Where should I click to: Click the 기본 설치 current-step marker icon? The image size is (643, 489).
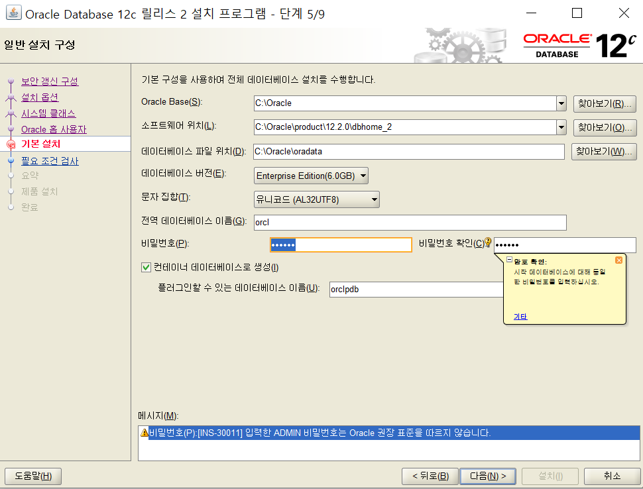pyautogui.click(x=11, y=144)
